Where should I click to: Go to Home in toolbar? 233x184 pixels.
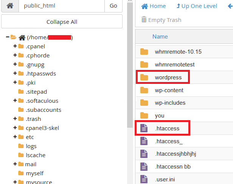point(153,6)
